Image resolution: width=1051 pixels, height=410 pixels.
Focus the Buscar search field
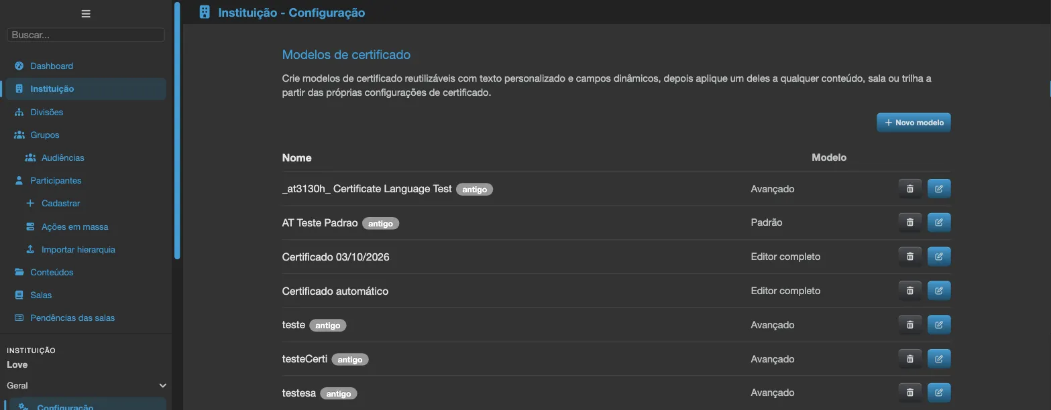86,35
